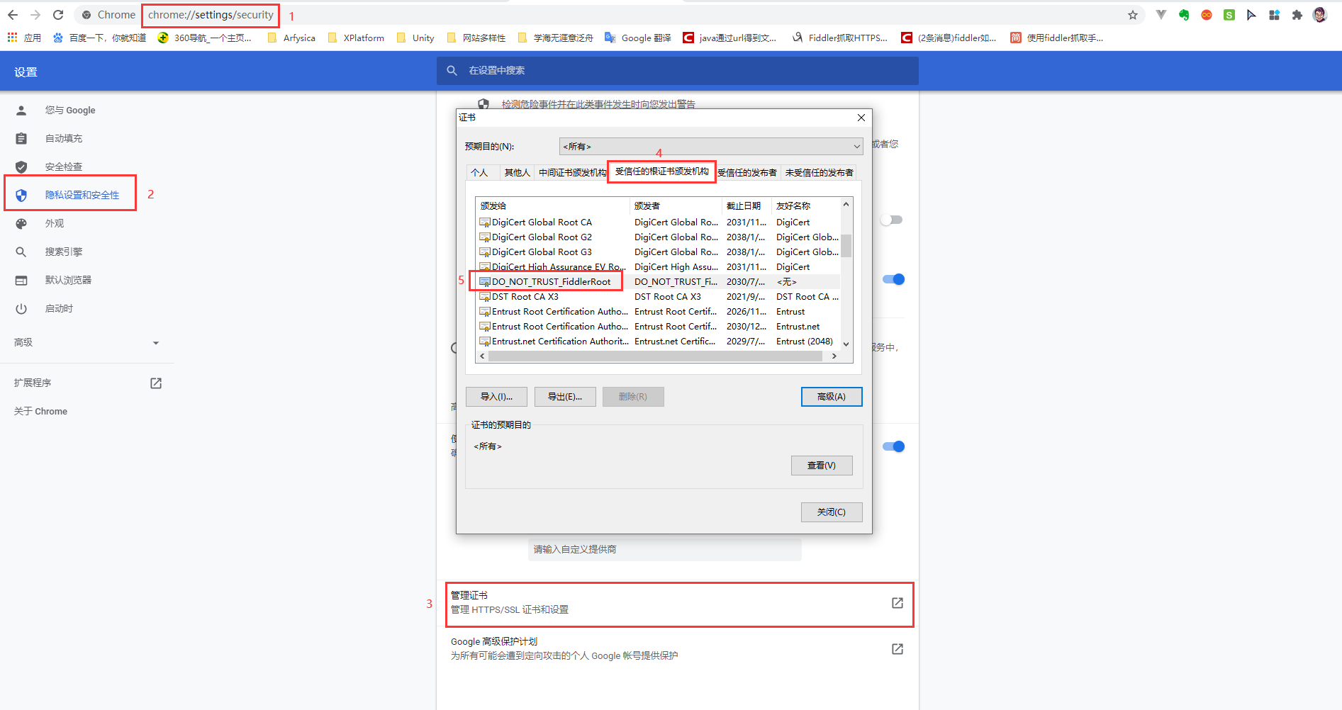Sort certificates by 截止日期 column header

[747, 205]
